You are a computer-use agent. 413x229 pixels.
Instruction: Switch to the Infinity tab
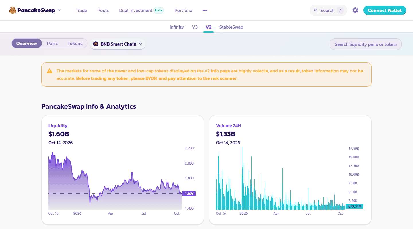pyautogui.click(x=177, y=27)
